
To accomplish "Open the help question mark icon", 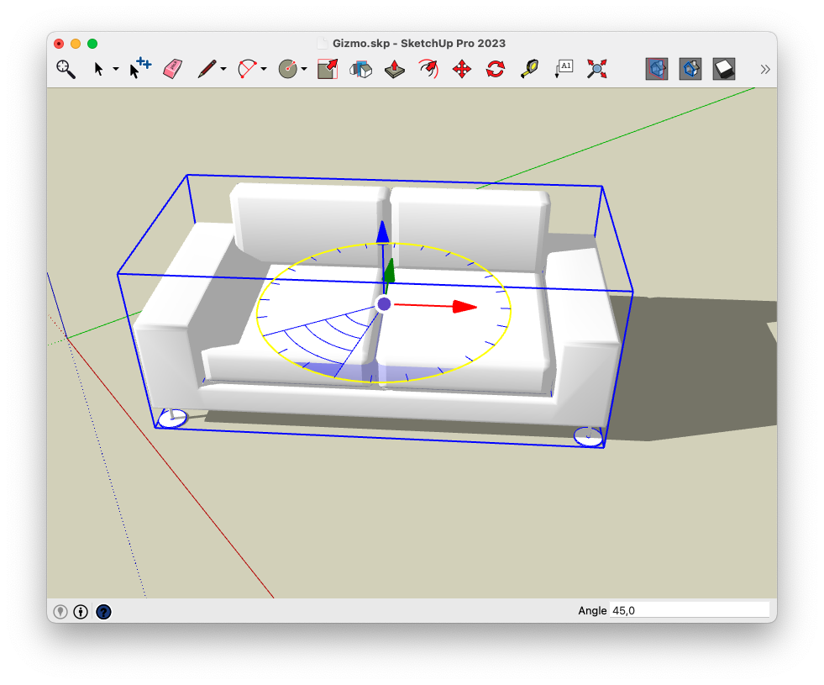I will pyautogui.click(x=103, y=612).
